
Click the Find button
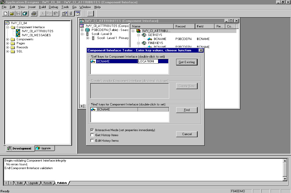pos(187,110)
